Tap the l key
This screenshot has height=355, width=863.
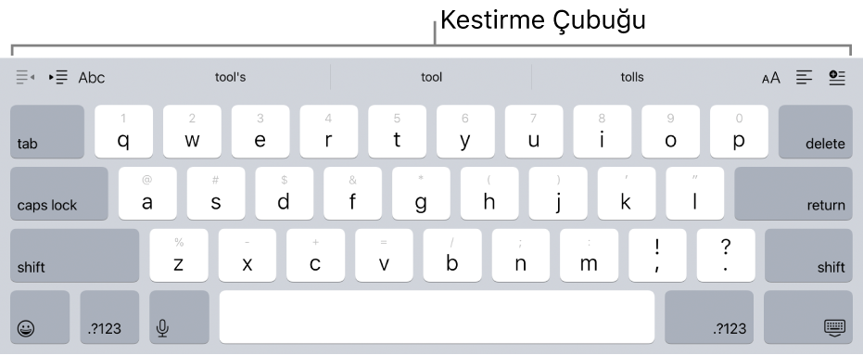point(694,194)
